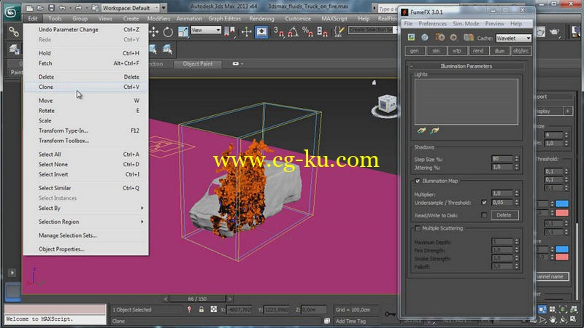Click the first light picker icon under Lights
Screen dimensions: 584x328
421,130
